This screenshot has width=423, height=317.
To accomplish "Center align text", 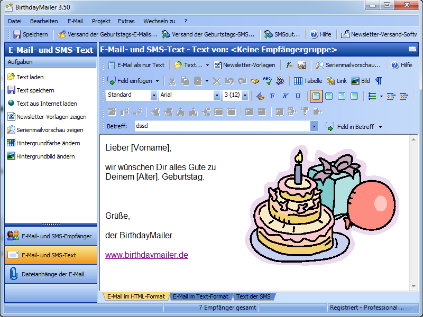I will pos(329,96).
